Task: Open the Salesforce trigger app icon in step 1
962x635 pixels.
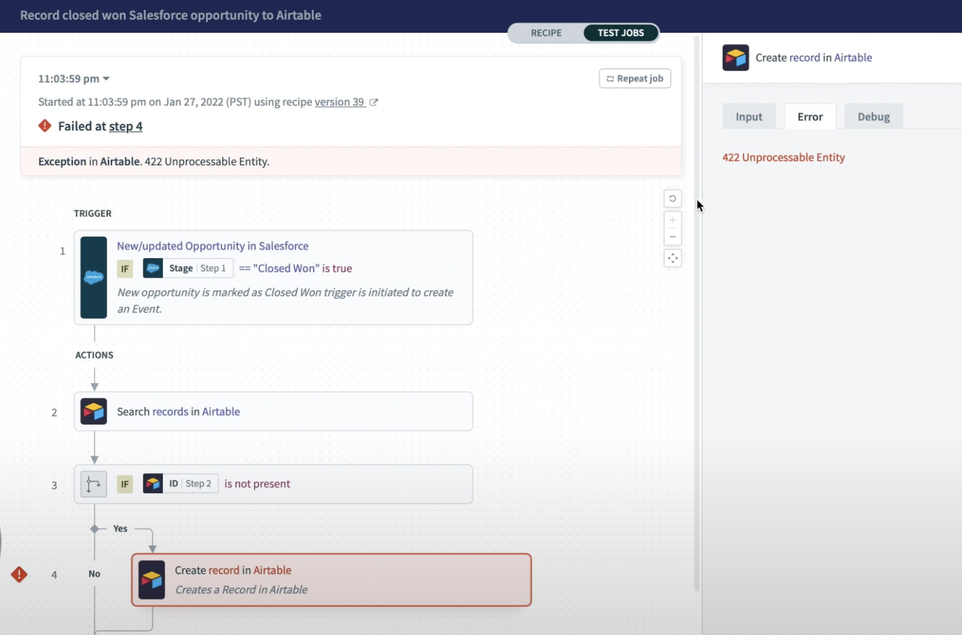Action: pos(93,277)
